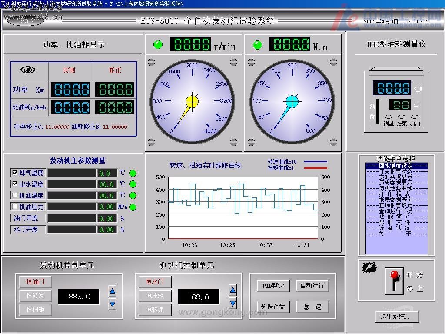Decrease engine control value with the down arrow
This screenshot has width=445, height=334.
pyautogui.click(x=112, y=304)
